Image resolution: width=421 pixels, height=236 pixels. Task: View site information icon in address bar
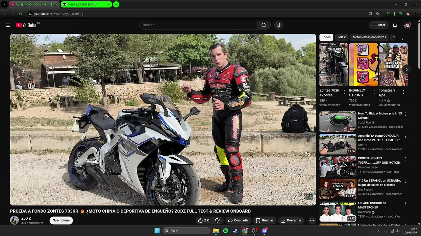point(30,14)
